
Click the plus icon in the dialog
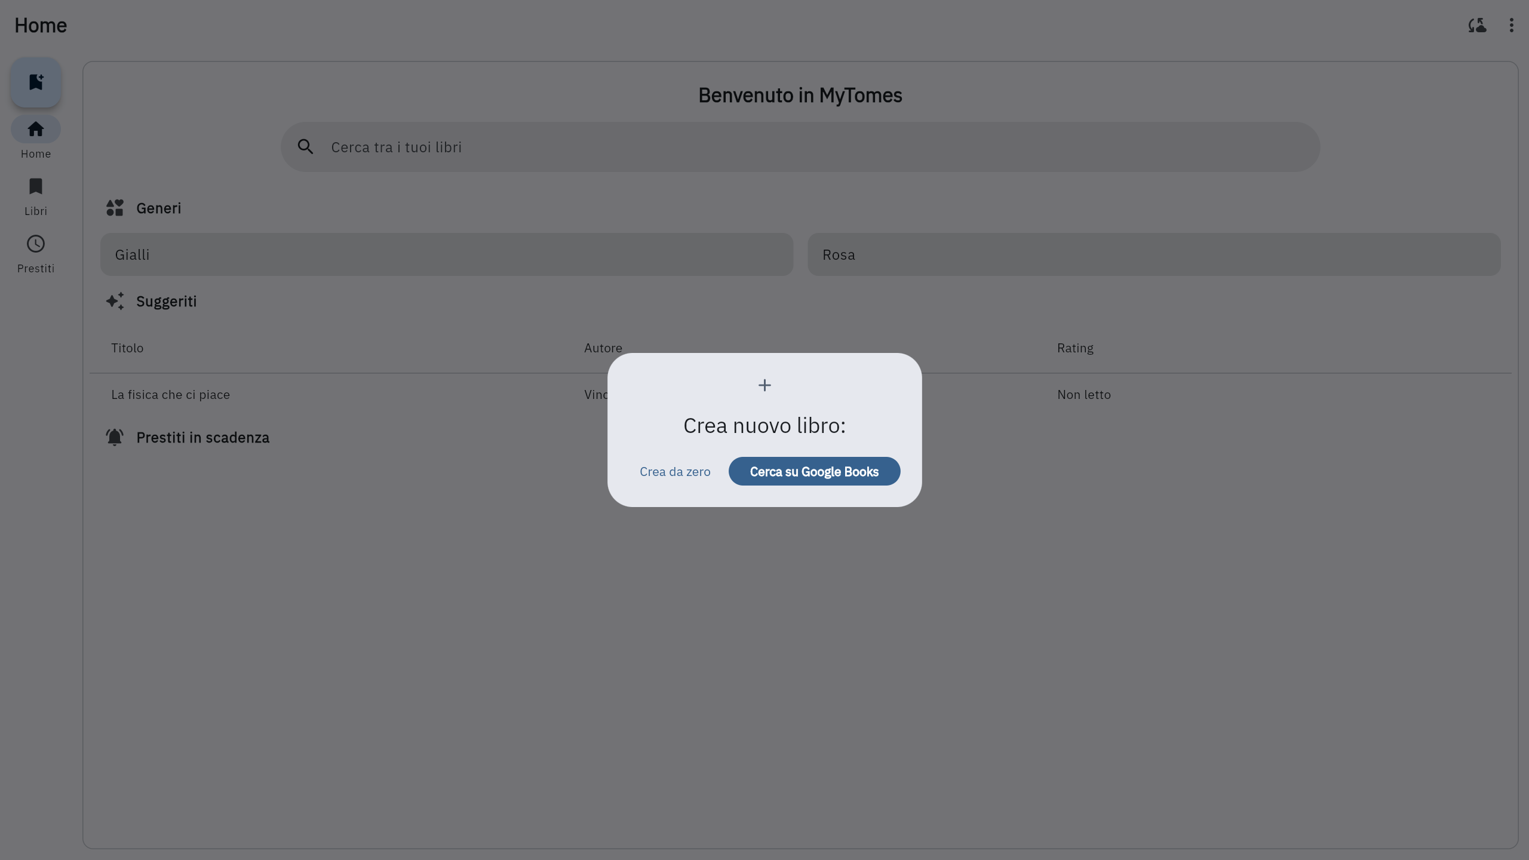[x=764, y=385]
